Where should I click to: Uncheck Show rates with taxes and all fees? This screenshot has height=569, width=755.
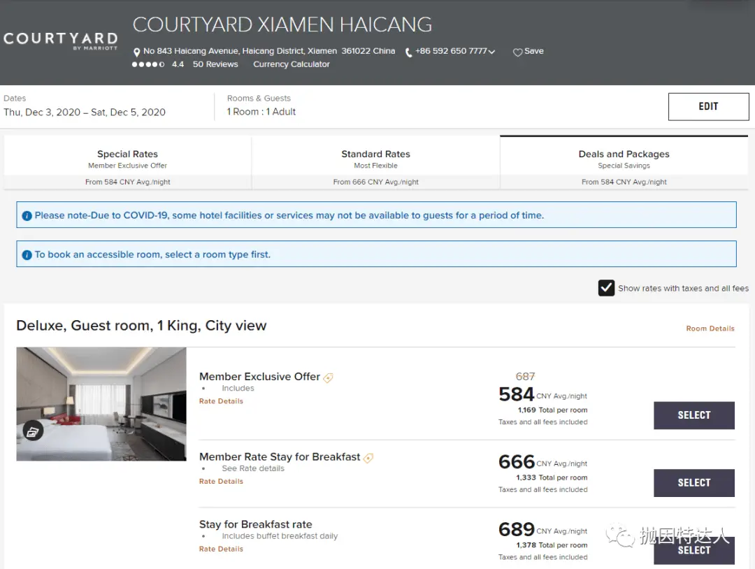pyautogui.click(x=606, y=288)
